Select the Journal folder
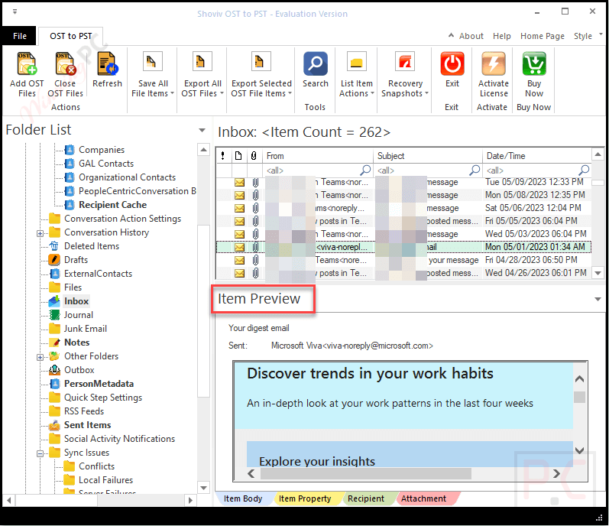 (79, 315)
